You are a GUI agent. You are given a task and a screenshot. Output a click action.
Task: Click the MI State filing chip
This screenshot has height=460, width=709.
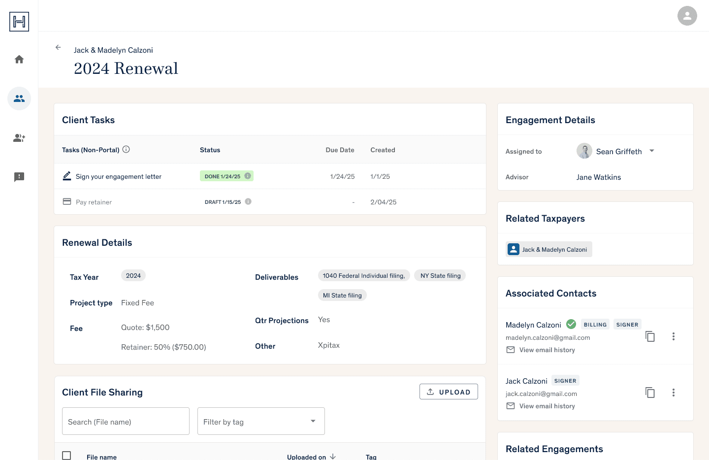pos(342,295)
